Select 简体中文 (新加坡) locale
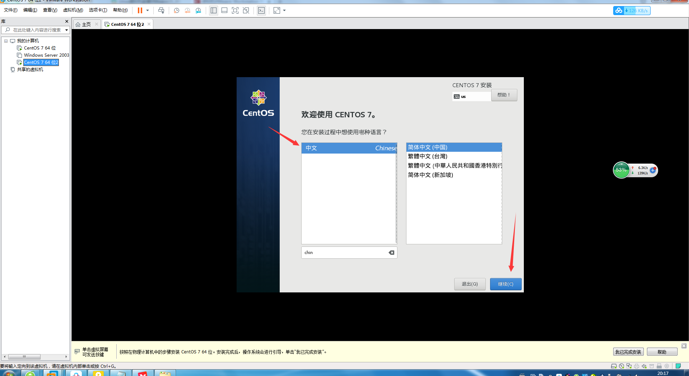The image size is (689, 376). (454, 175)
